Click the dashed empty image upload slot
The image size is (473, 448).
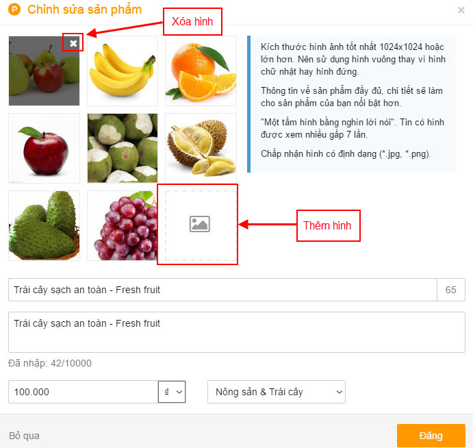[201, 225]
